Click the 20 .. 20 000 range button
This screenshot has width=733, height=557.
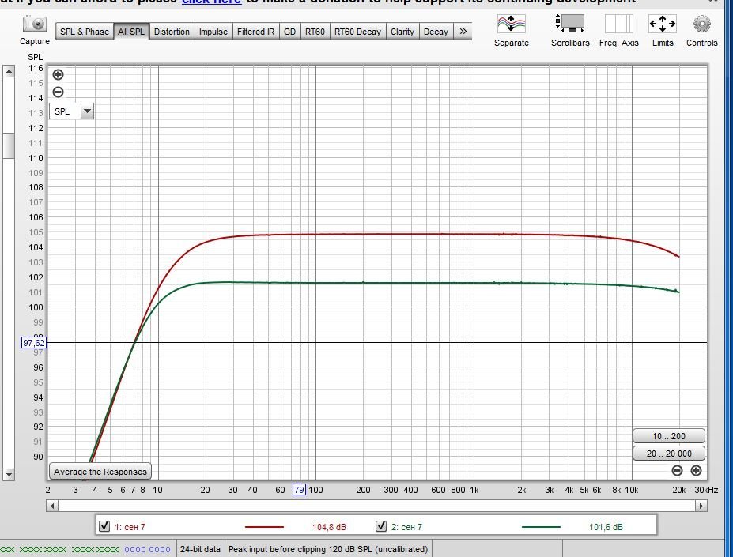click(669, 454)
